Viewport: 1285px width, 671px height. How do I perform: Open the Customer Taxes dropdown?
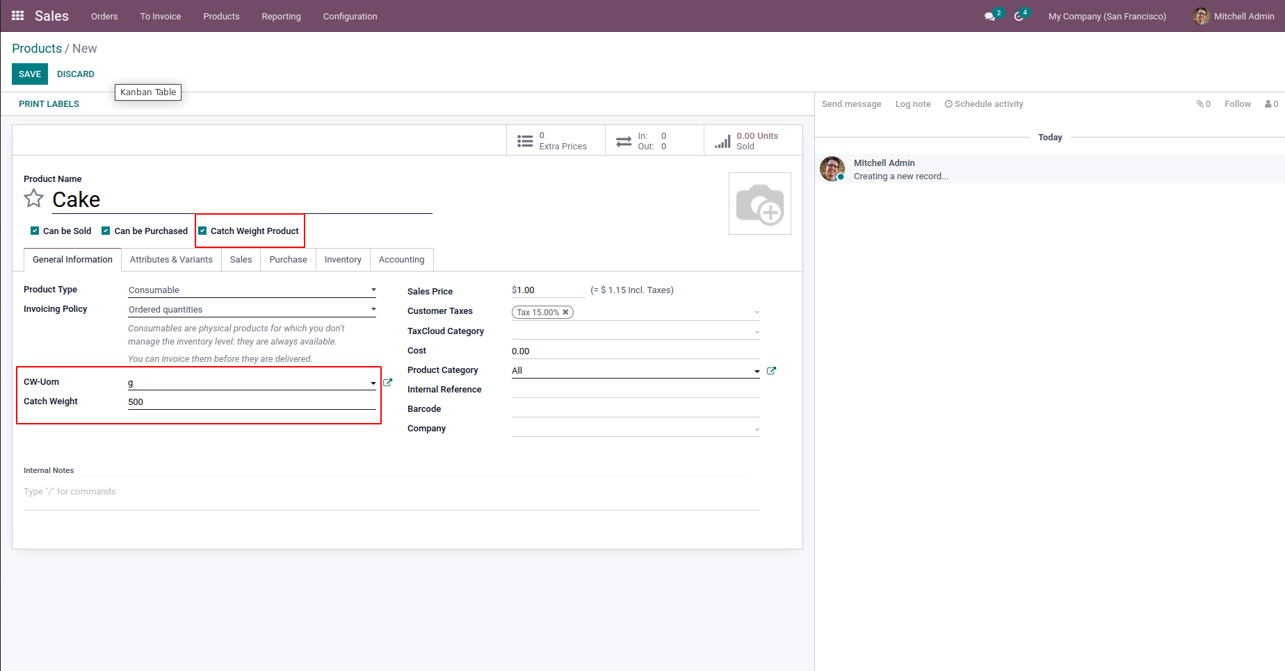pos(757,313)
